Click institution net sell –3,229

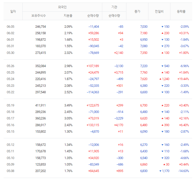click(119, 118)
